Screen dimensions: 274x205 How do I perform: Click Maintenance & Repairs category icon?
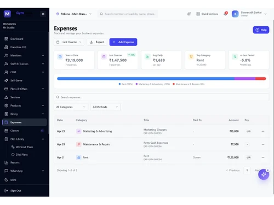point(79,144)
